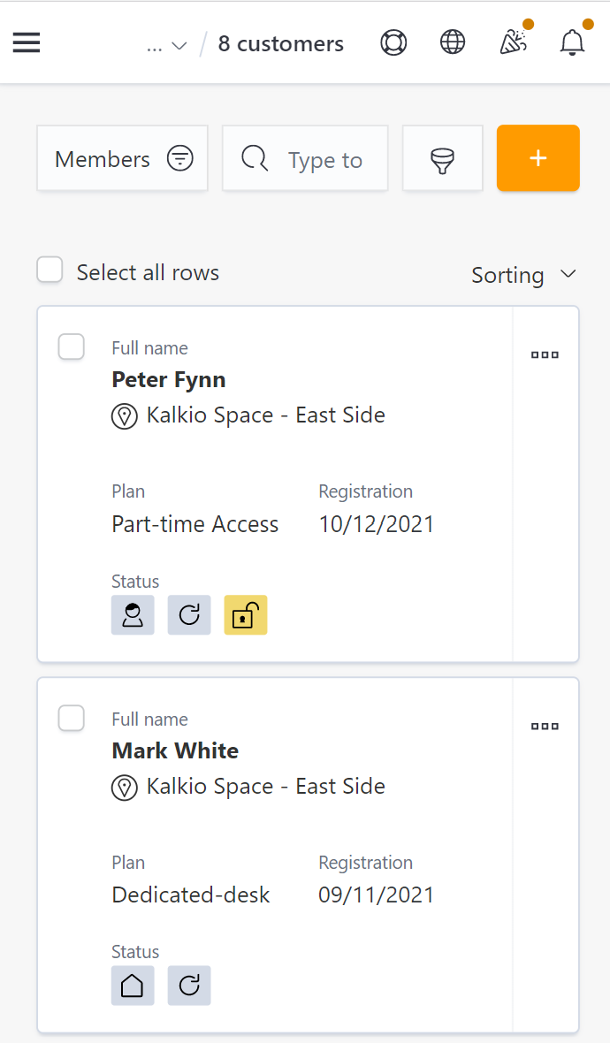Tick the checkbox for Mark White

72,719
